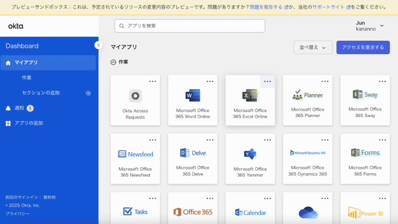Click the search magnifier icon
398x224 pixels.
click(x=122, y=26)
